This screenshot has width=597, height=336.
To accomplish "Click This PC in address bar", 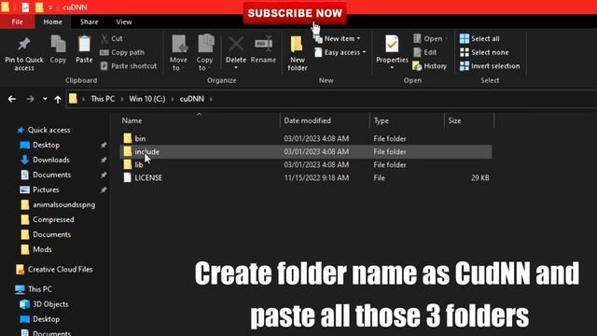I will [103, 99].
